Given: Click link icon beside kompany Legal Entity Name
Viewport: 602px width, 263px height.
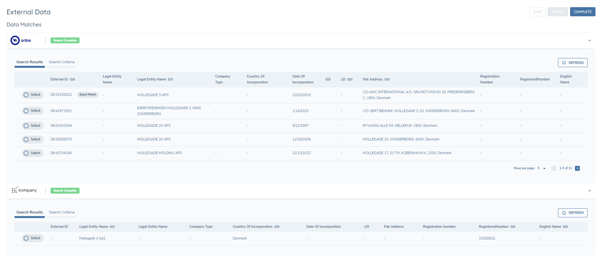Looking at the screenshot, I should tap(112, 227).
